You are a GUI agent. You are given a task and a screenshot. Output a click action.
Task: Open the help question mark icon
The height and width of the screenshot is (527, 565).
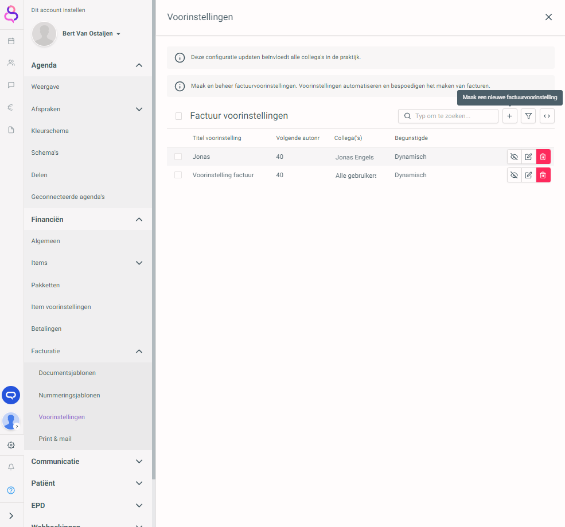click(11, 490)
